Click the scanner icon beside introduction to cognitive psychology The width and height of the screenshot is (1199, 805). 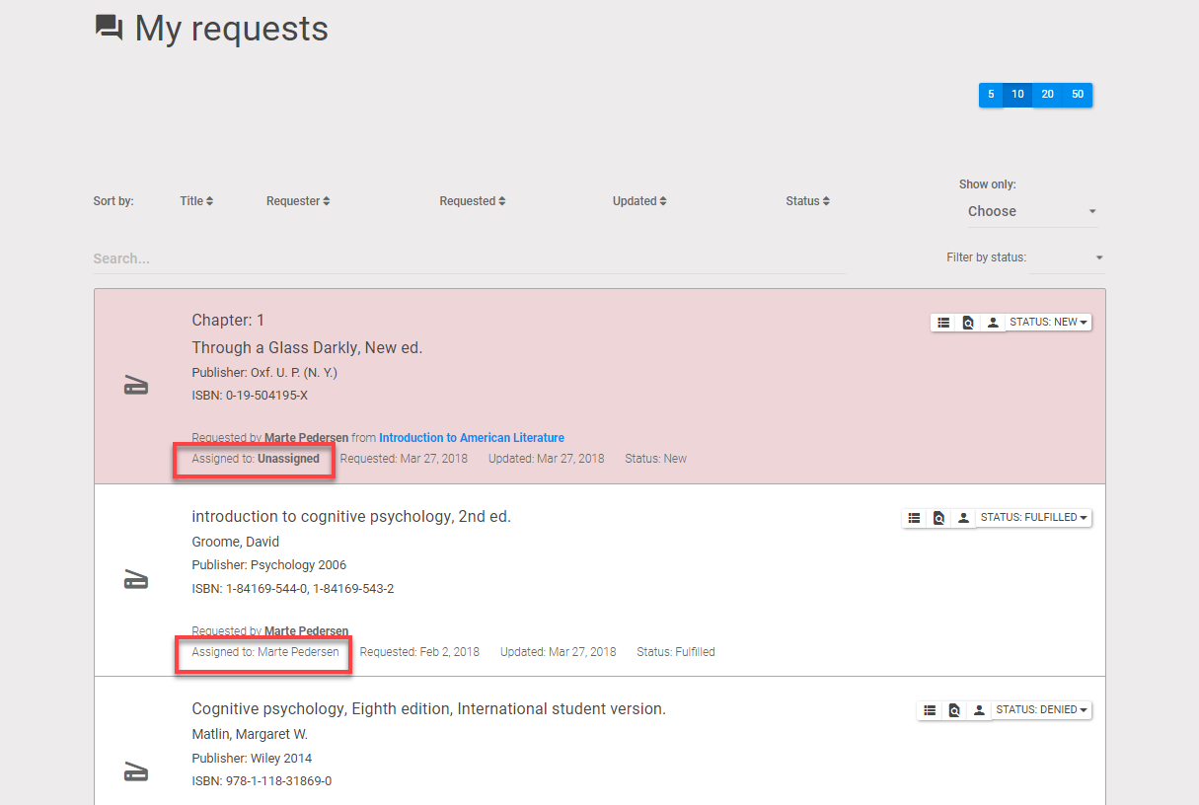tap(136, 580)
